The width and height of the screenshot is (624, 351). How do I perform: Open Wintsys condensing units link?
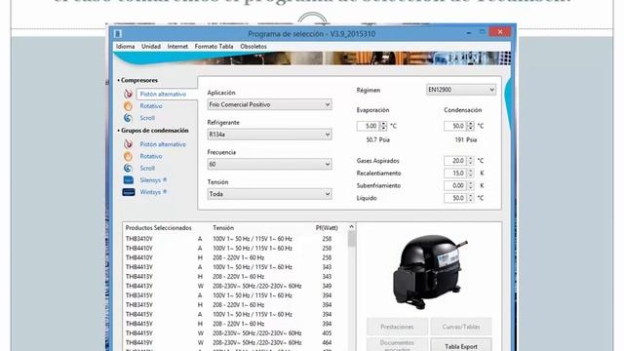click(x=153, y=192)
